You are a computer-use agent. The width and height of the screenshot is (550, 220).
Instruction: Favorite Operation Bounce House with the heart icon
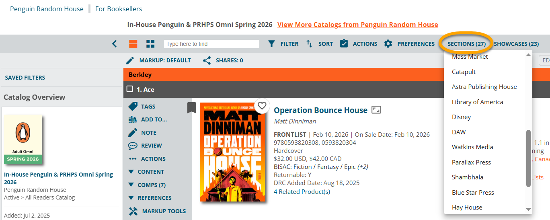262,105
